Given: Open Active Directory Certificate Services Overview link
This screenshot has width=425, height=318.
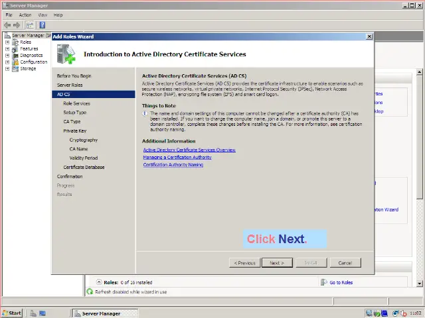Looking at the screenshot, I should pyautogui.click(x=189, y=150).
